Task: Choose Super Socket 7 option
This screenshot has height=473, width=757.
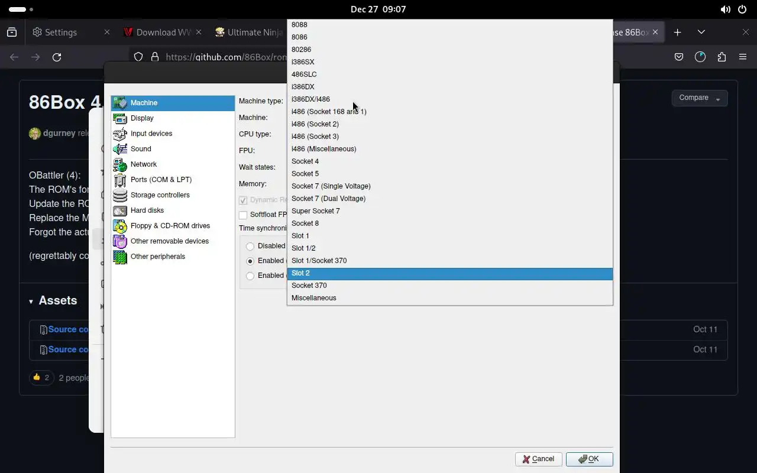Action: [449, 211]
